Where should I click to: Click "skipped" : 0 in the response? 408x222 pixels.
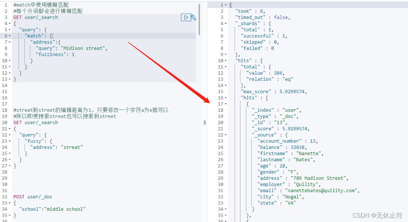(x=260, y=42)
